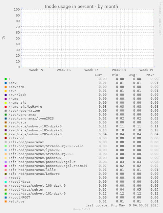Click the brown swatch next to /ssd/data
Viewport: 163px width, 213px height.
coord(6,122)
